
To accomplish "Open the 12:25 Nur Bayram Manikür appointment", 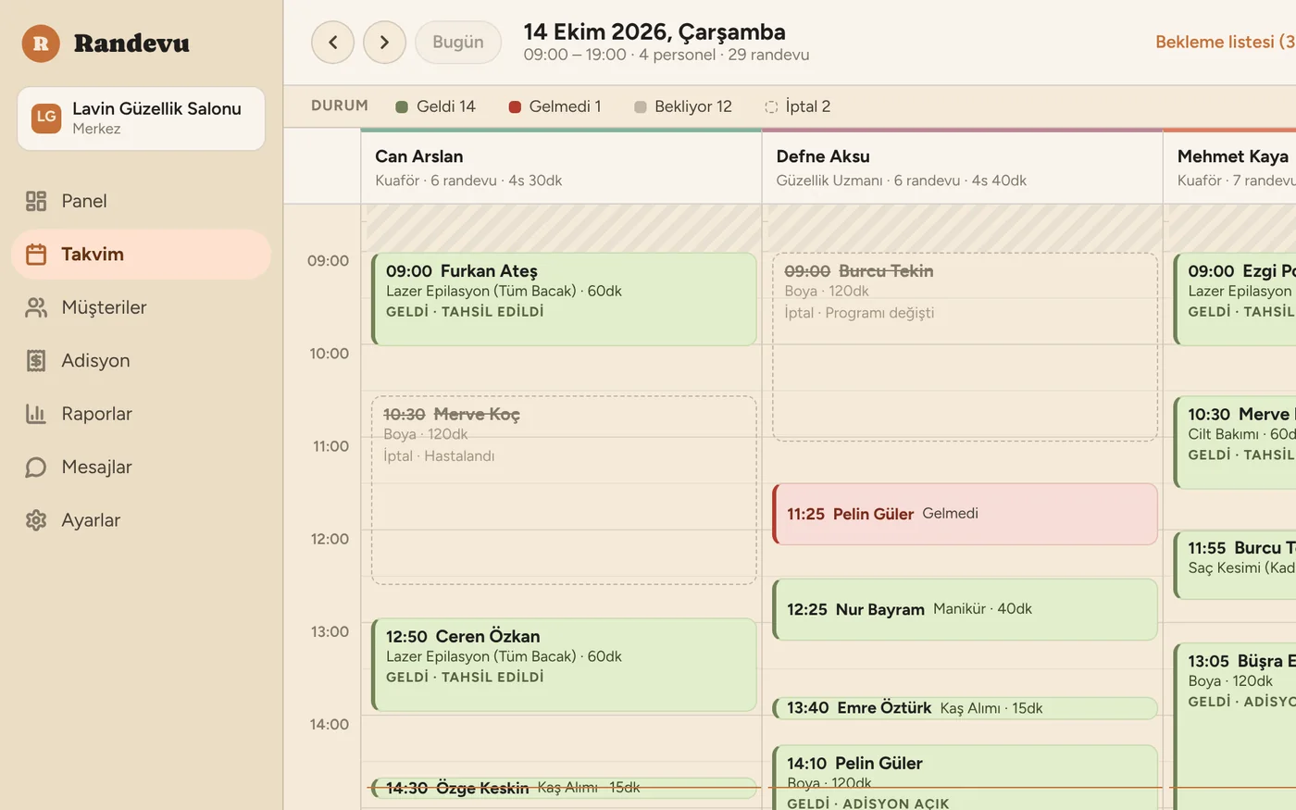I will 965,609.
